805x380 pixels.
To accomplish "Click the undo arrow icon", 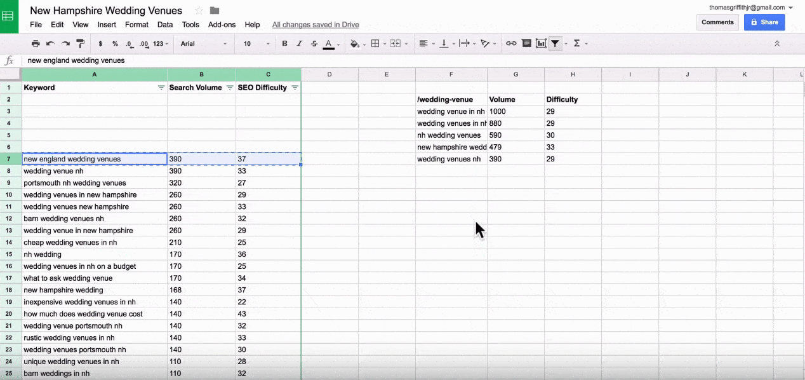I will coord(50,44).
